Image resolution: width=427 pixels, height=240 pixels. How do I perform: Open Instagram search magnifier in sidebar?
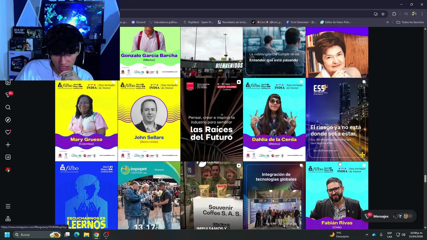point(8,107)
